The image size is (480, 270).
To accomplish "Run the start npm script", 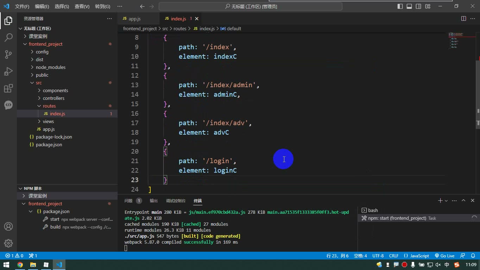I will [55, 219].
